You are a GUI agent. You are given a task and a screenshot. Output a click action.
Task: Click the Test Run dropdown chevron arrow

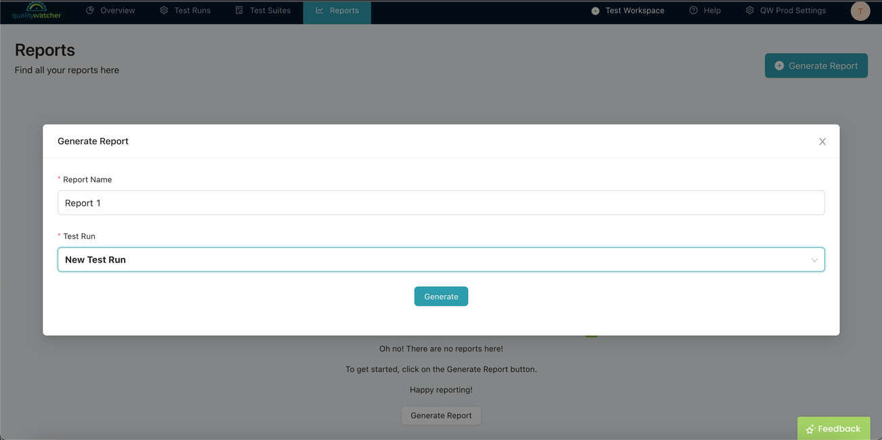pyautogui.click(x=814, y=260)
